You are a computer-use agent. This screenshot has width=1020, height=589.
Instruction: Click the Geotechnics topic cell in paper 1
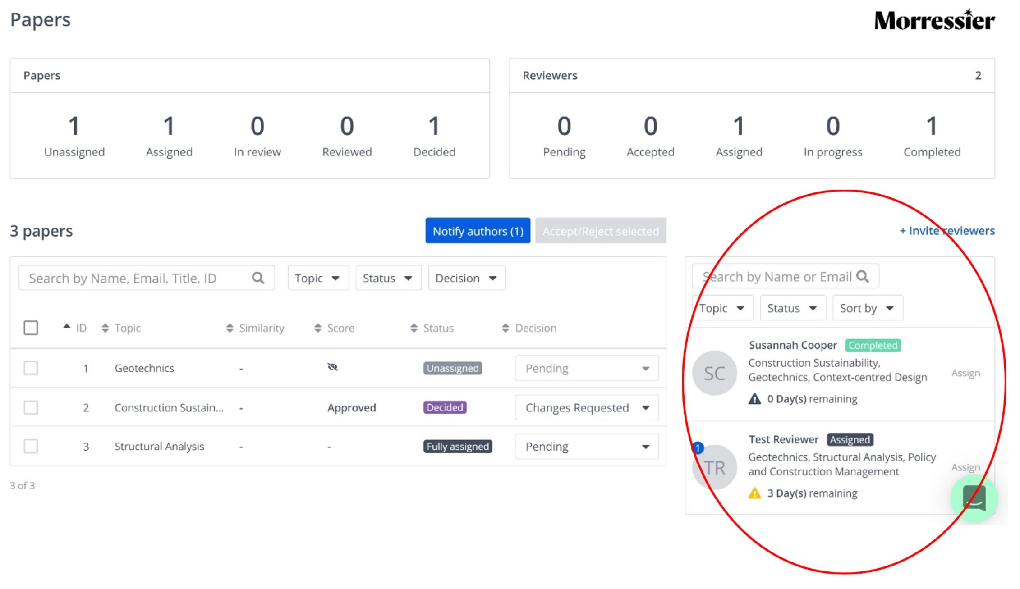point(144,368)
